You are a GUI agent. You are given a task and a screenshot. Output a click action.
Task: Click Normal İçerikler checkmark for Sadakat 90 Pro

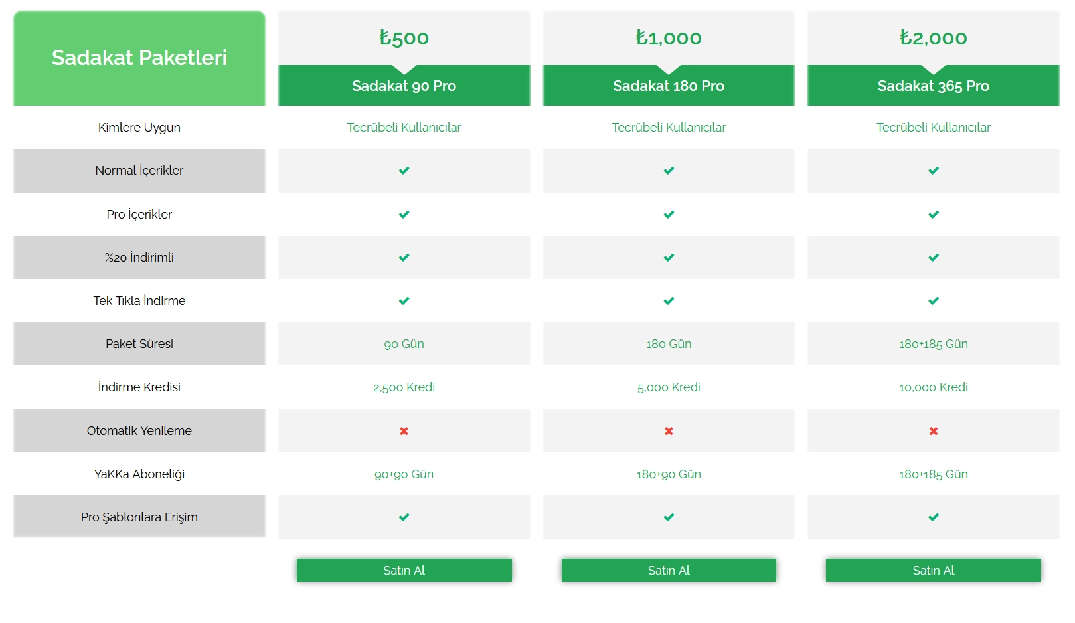click(404, 171)
